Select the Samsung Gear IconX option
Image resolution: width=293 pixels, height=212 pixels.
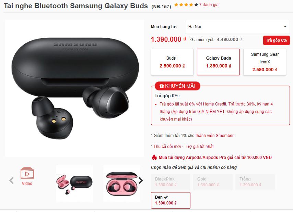[265, 62]
